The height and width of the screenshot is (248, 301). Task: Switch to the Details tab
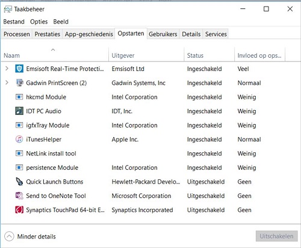(x=191, y=34)
